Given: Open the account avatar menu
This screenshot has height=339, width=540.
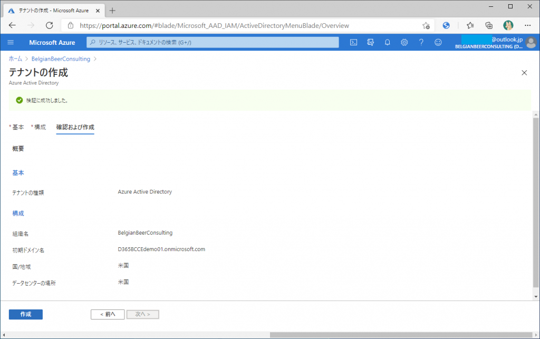Looking at the screenshot, I should pyautogui.click(x=532, y=42).
